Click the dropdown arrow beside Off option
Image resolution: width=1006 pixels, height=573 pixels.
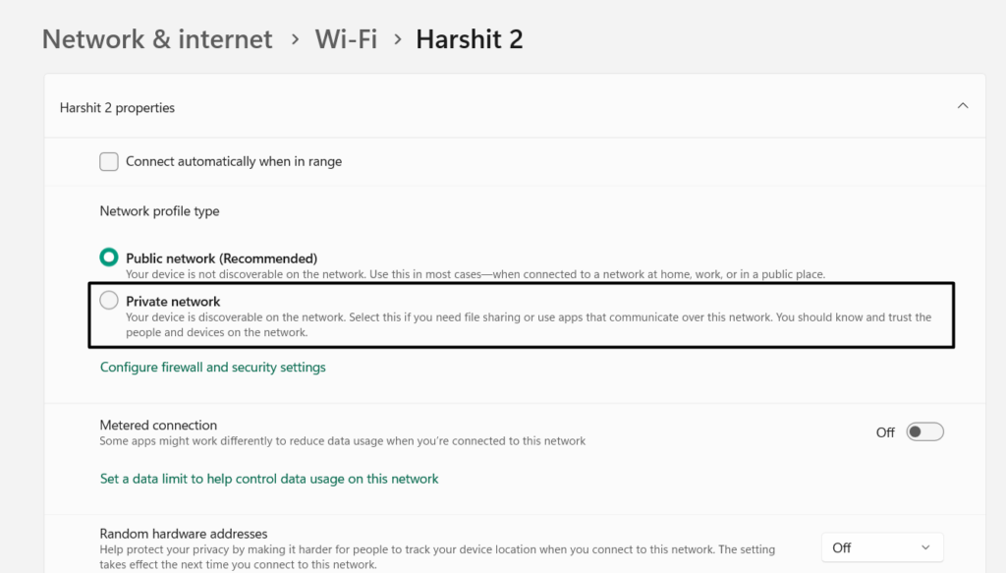coord(925,547)
